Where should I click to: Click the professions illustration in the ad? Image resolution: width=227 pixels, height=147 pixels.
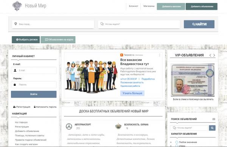tap(91, 76)
